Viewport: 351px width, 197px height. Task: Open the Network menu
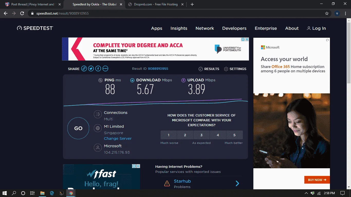click(x=205, y=28)
